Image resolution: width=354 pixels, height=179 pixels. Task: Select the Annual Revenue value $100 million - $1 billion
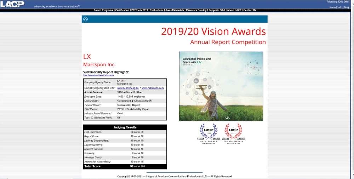coord(130,92)
